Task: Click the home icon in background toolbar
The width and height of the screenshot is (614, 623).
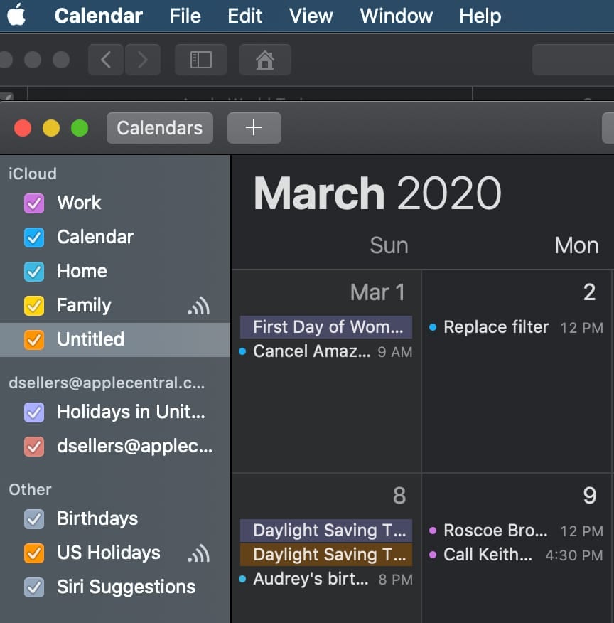Action: click(264, 60)
